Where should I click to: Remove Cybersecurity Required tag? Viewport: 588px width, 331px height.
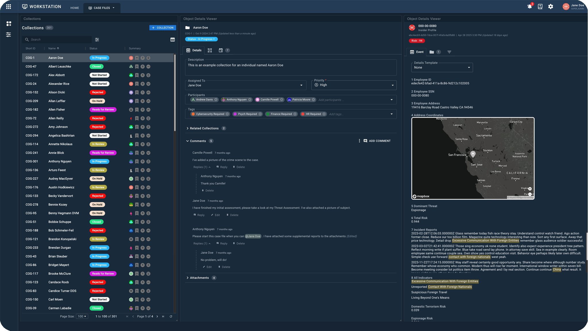tap(227, 114)
